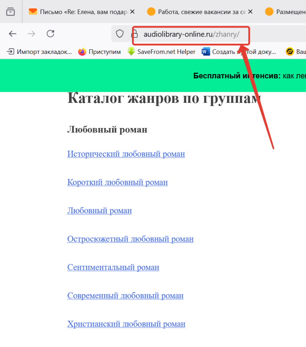Close the "Работа, свежие вакансии" tab

pyautogui.click(x=250, y=12)
